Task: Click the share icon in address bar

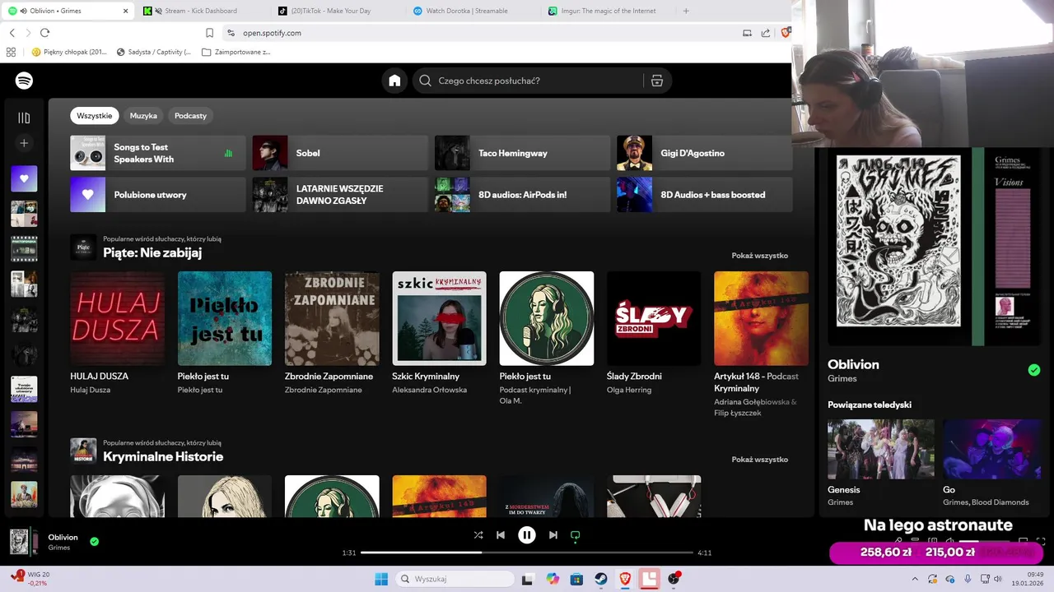Action: 766,33
